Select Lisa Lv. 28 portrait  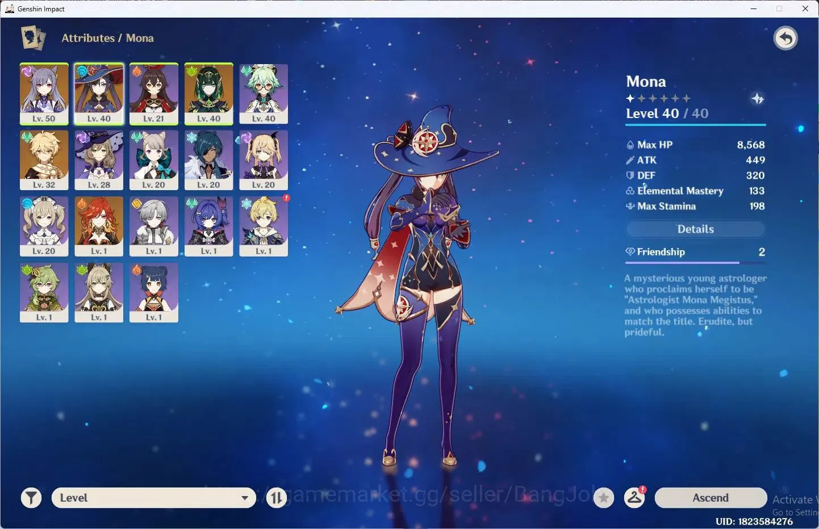pos(99,160)
